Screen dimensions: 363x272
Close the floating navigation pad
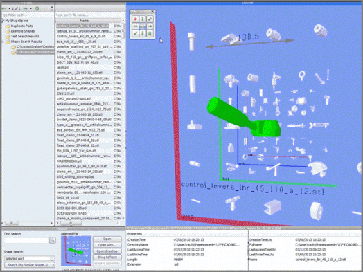152,12
